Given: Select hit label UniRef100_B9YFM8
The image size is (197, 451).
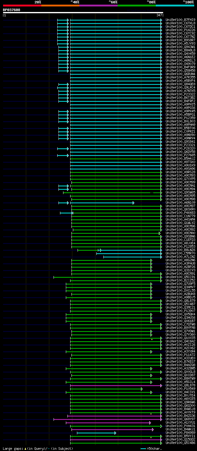Looking at the screenshot, I should pyautogui.click(x=180, y=328).
